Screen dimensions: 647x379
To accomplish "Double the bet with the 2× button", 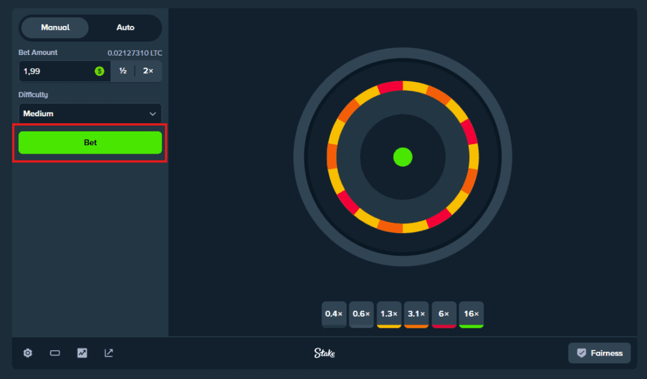I will [x=148, y=71].
